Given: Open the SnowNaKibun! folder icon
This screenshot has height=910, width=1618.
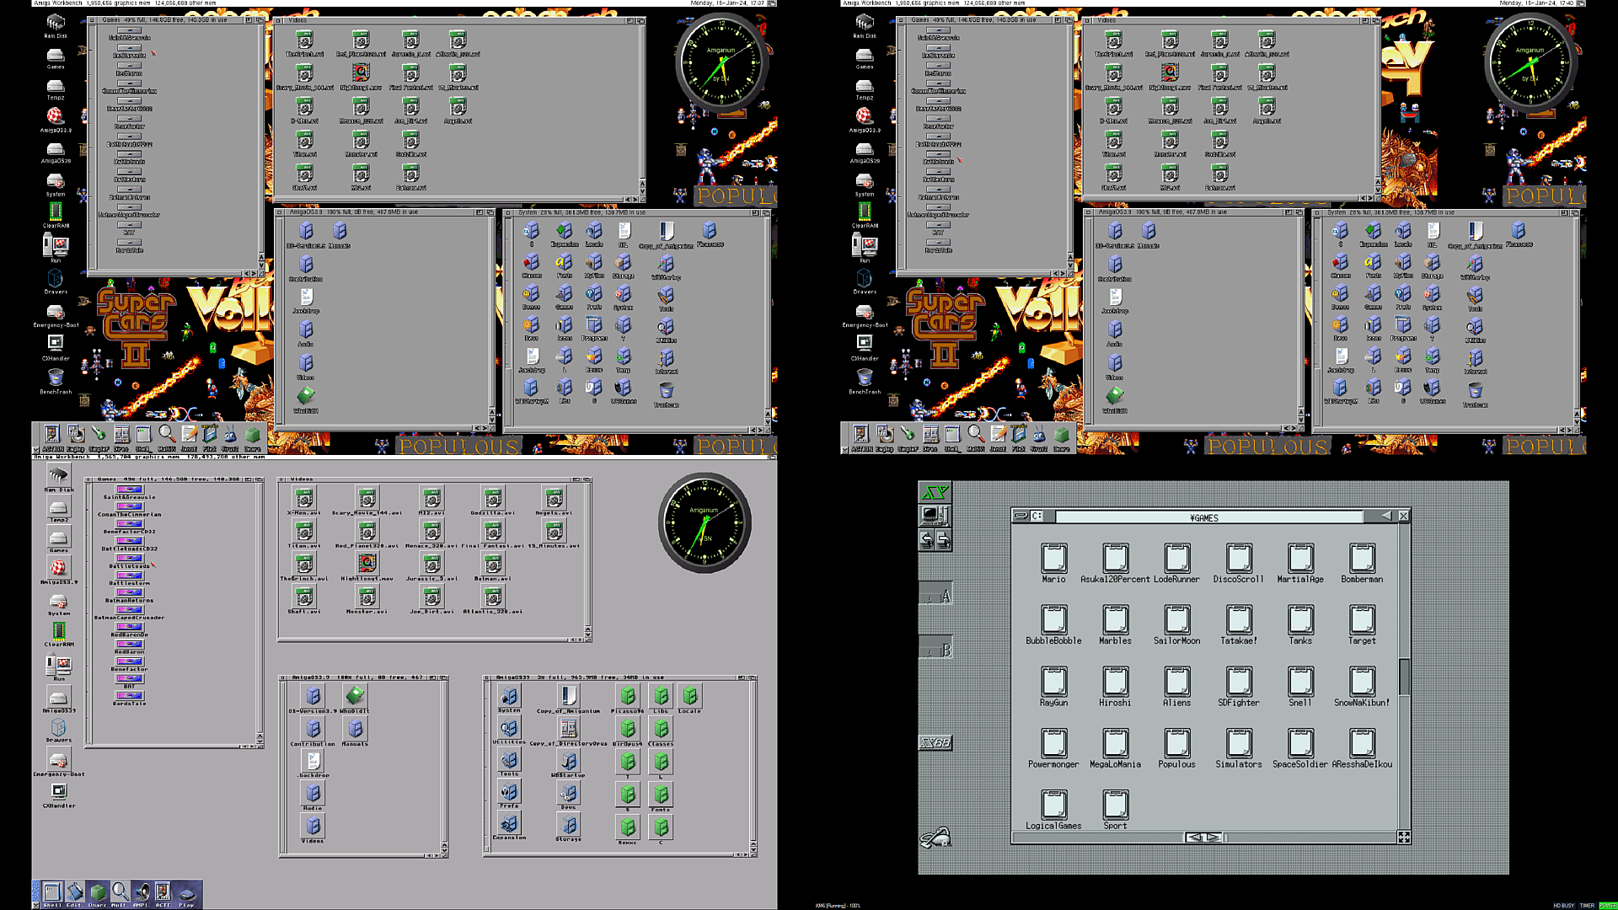Looking at the screenshot, I should [1362, 682].
